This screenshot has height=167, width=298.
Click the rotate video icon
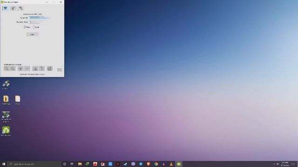tap(41, 69)
